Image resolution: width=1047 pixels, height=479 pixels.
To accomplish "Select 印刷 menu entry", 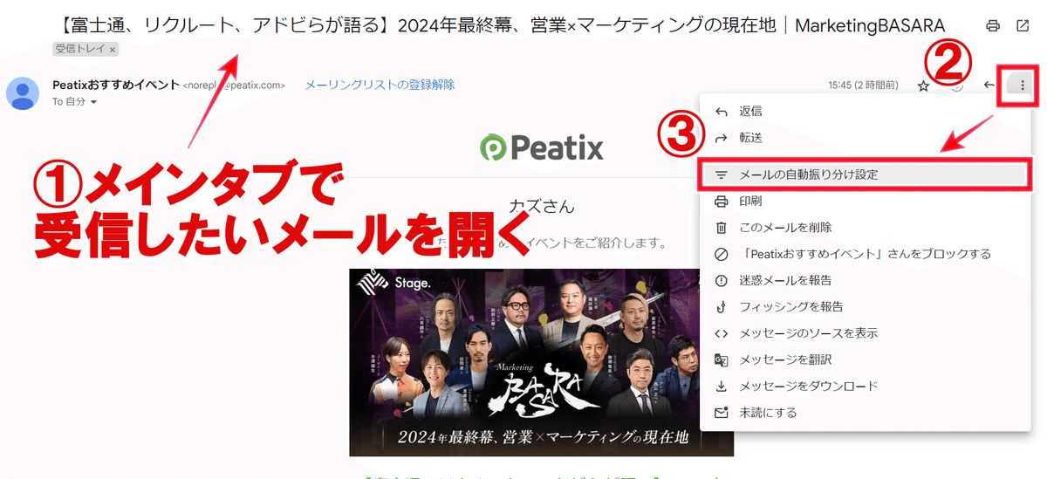I will [865, 201].
